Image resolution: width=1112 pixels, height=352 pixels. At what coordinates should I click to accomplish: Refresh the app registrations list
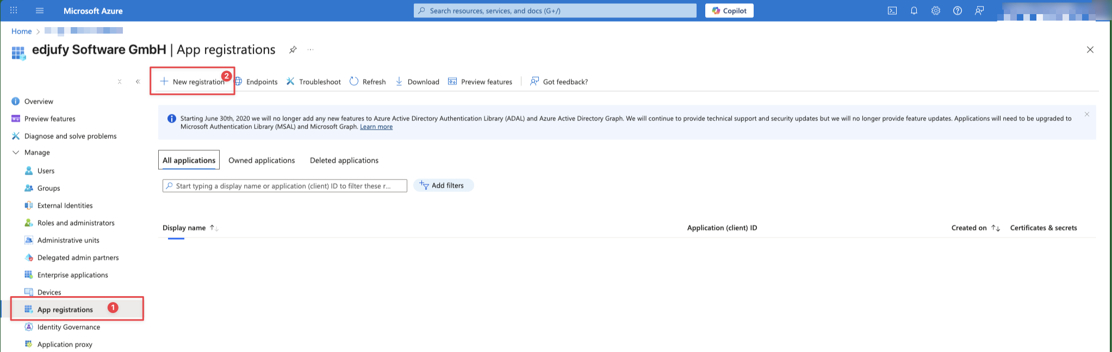click(368, 81)
